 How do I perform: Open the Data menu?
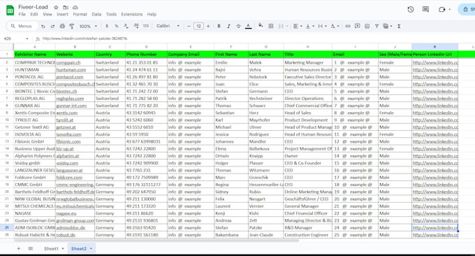coord(96,14)
